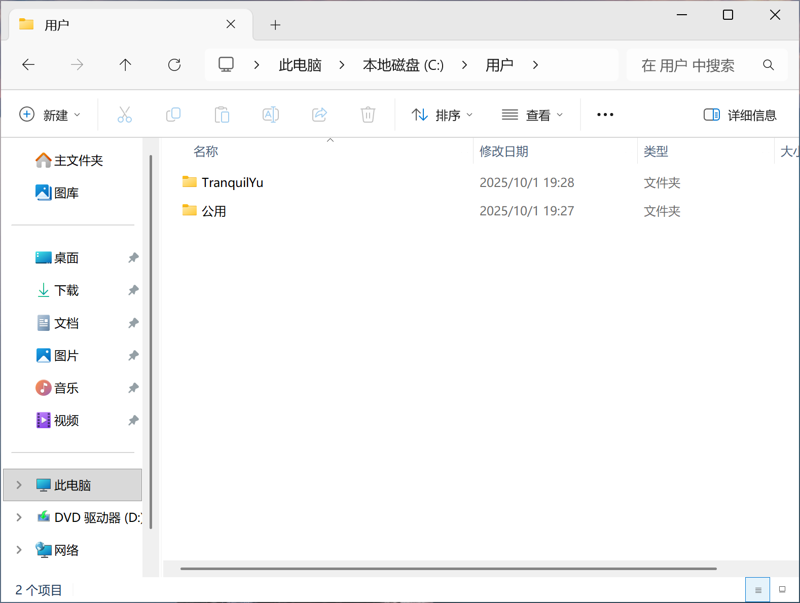800x603 pixels.
Task: Switch to details list view layout
Action: [758, 590]
